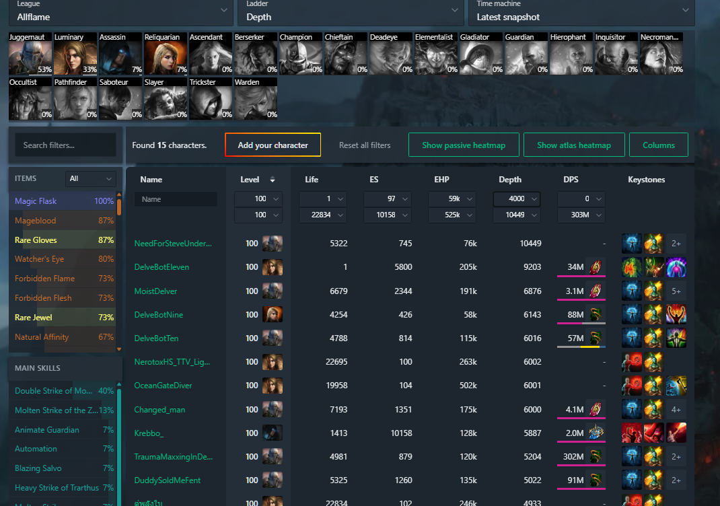The width and height of the screenshot is (720, 506).
Task: Choose the Hierophant class portrait
Action: (571, 53)
